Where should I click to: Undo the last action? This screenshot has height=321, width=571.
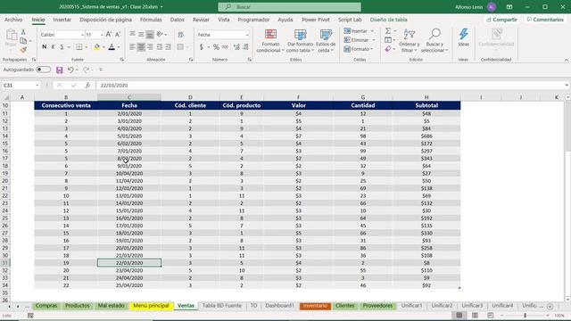(70, 70)
